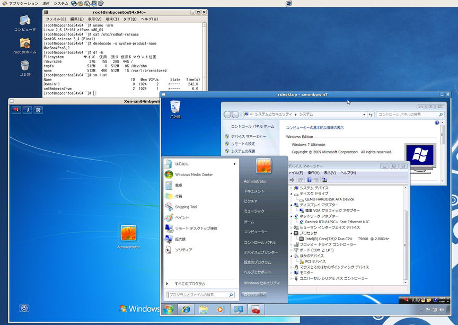
Task: Click コントロール パネル in Start menu right pane
Action: click(260, 242)
